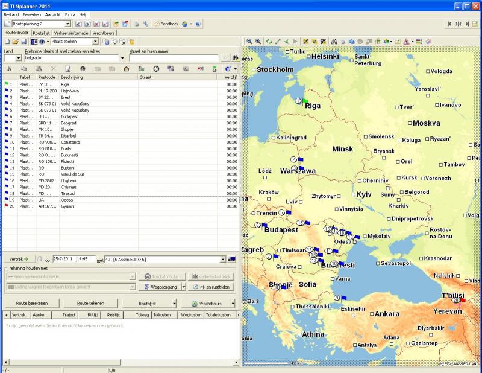The image size is (482, 373).
Task: Click the Route tekenen button
Action: [90, 304]
